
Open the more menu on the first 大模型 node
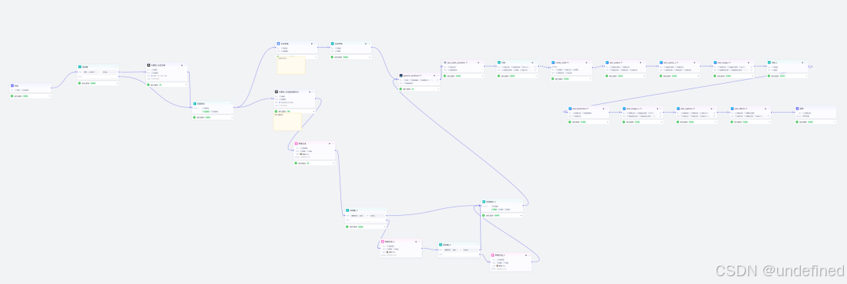[x=186, y=65]
